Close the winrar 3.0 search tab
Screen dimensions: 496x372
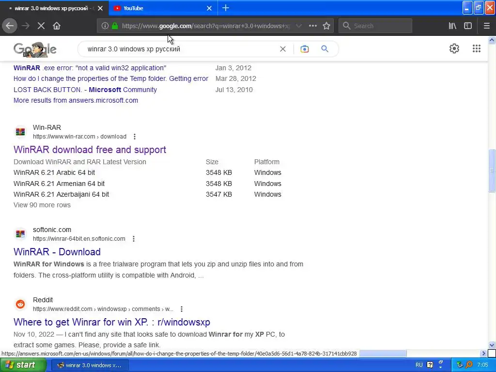(x=100, y=8)
